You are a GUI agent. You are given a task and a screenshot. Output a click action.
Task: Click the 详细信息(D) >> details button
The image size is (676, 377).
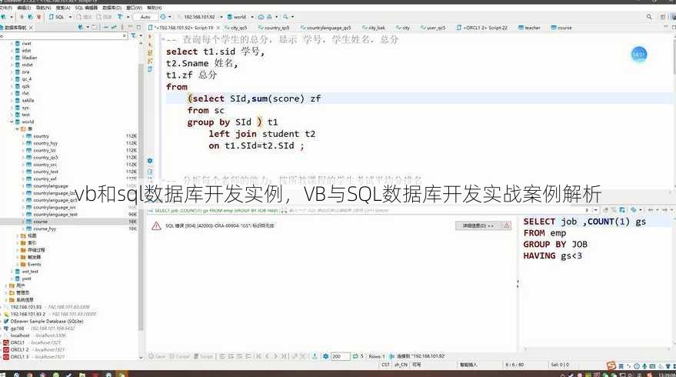(x=478, y=225)
